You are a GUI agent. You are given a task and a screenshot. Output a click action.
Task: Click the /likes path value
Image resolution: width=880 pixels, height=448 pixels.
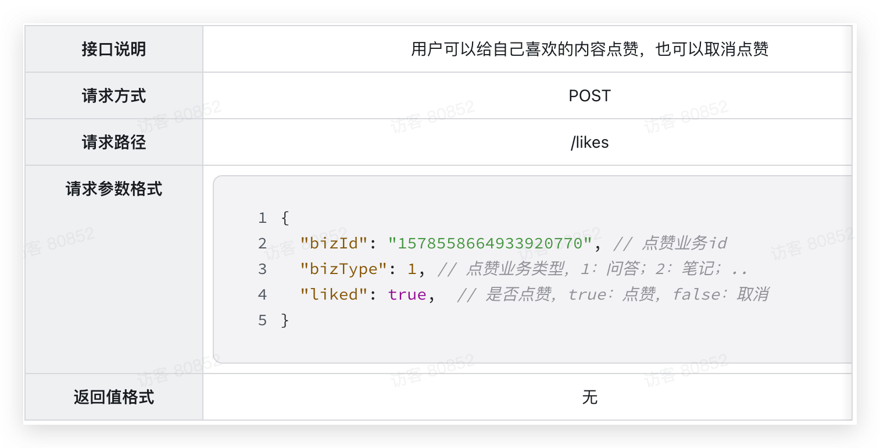pos(589,143)
